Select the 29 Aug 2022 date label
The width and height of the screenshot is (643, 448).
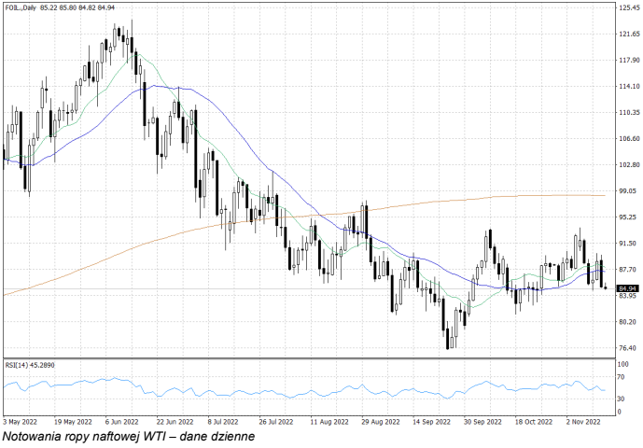tap(378, 421)
